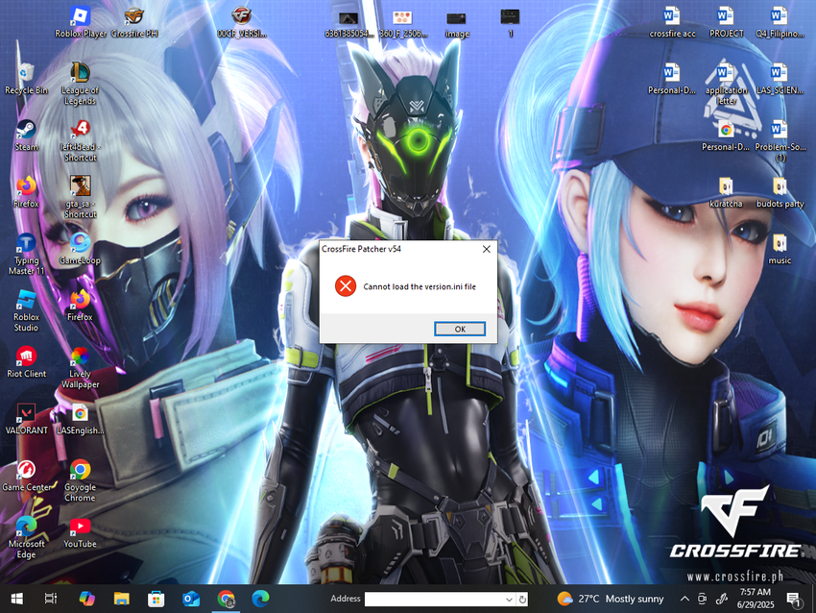Select the Personal-D... Chrome file icon
Viewport: 816px width, 613px height.
(x=726, y=135)
